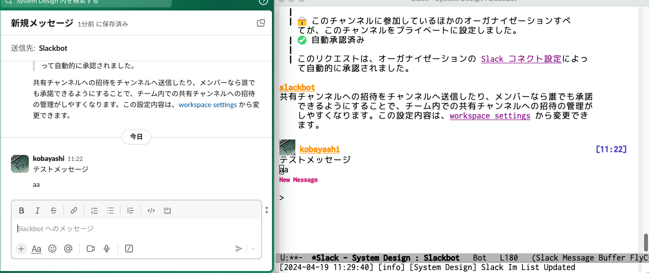Toggle bold formatting in the Slack composer
The height and width of the screenshot is (273, 649).
[x=21, y=211]
